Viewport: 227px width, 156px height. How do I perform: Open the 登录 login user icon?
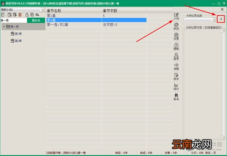176,57
